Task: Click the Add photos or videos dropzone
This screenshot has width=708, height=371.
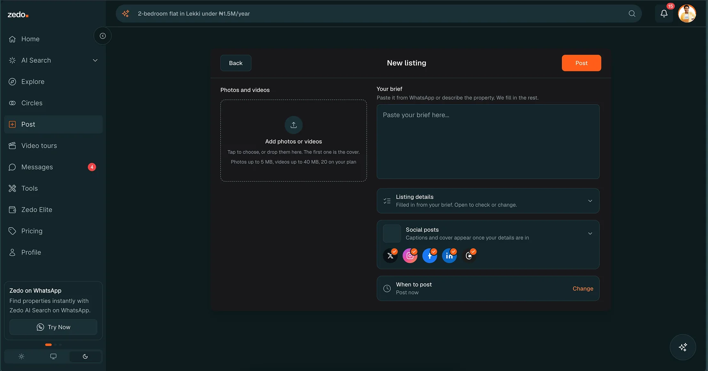Action: tap(293, 140)
